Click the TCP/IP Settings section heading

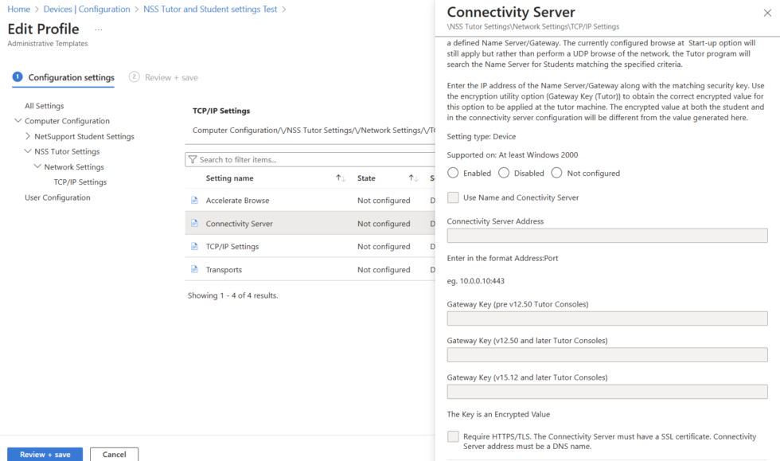click(221, 111)
